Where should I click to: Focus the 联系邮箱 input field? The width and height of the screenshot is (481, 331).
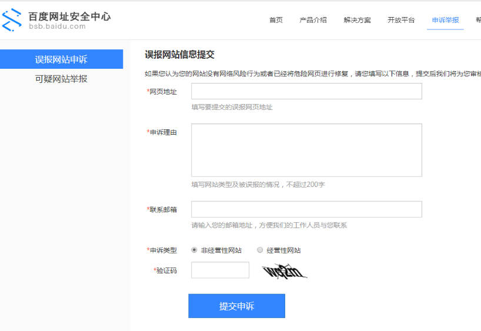[x=306, y=209]
